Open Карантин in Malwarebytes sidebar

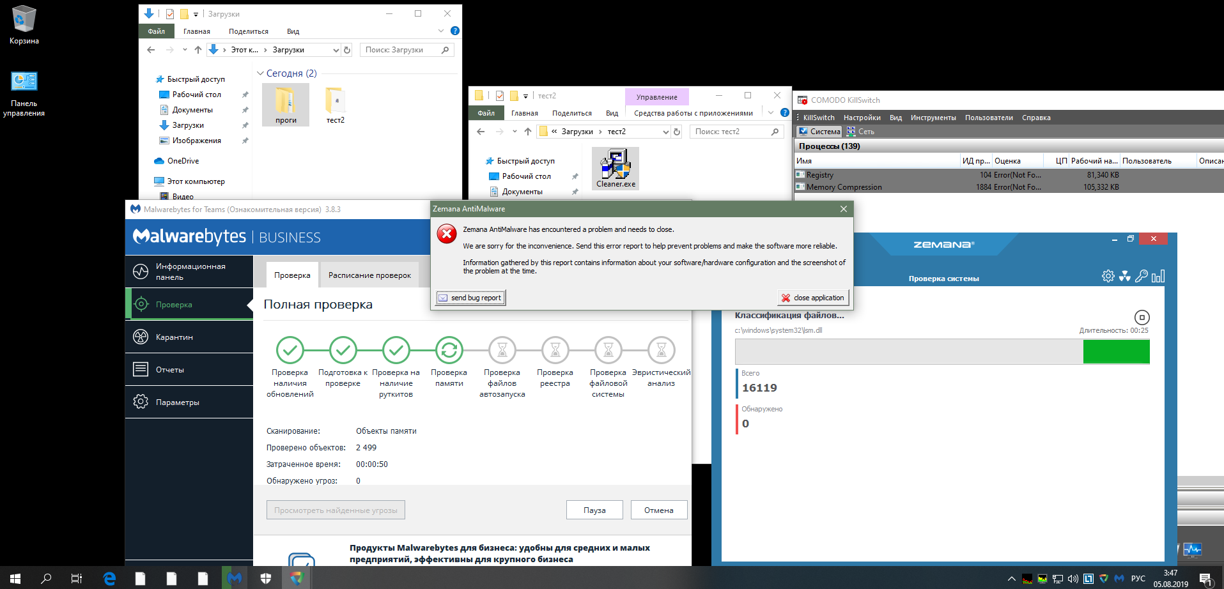tap(189, 337)
